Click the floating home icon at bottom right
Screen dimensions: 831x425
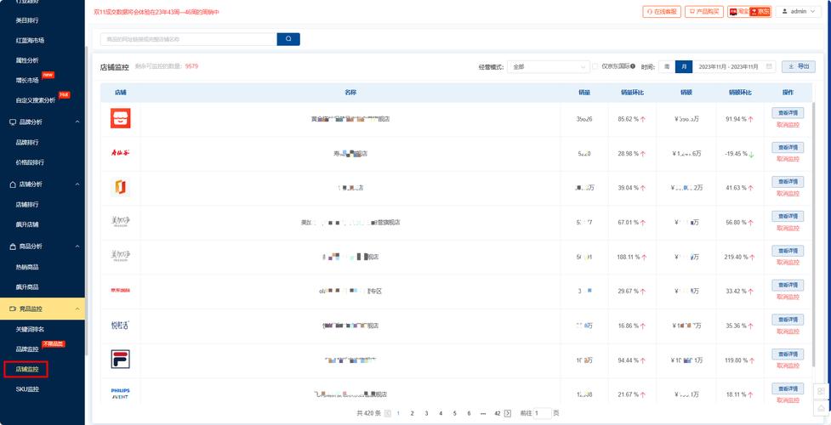pos(821,408)
